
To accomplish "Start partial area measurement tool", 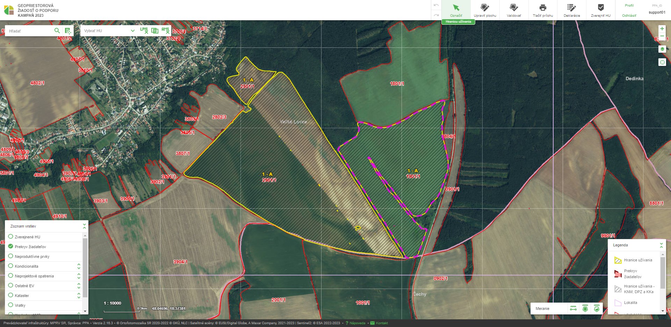I will pos(597,309).
